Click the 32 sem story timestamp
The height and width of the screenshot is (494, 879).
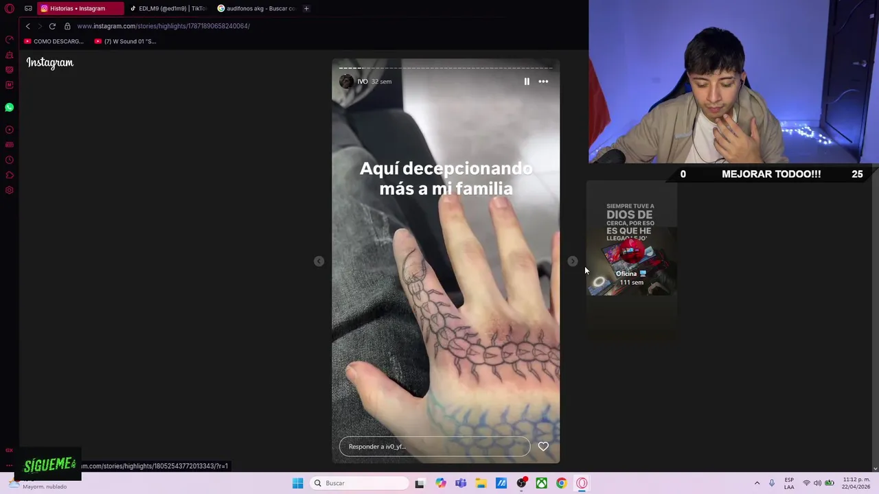pos(381,82)
